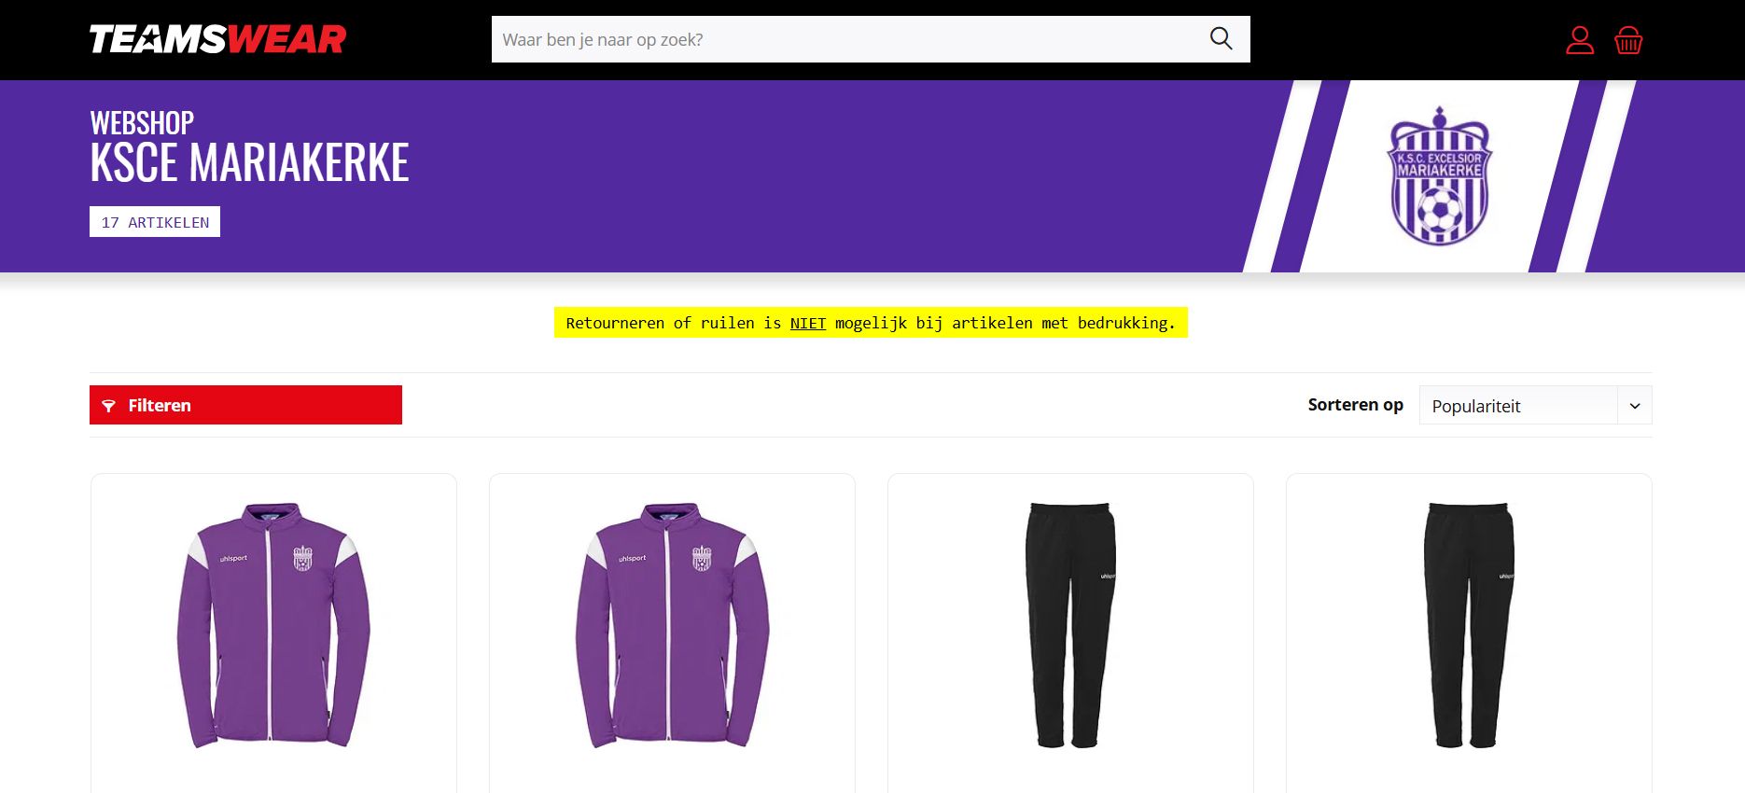Click the KSCE Mariakerke webshop title
This screenshot has height=793, width=1745.
pos(249,163)
